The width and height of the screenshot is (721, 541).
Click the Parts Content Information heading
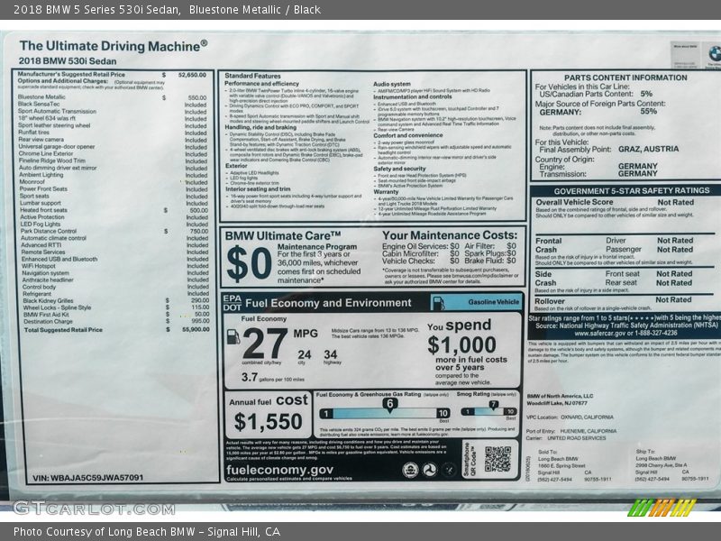[x=625, y=78]
